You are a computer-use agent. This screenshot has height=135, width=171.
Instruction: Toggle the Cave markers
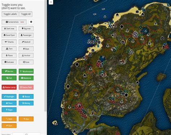[26, 62]
